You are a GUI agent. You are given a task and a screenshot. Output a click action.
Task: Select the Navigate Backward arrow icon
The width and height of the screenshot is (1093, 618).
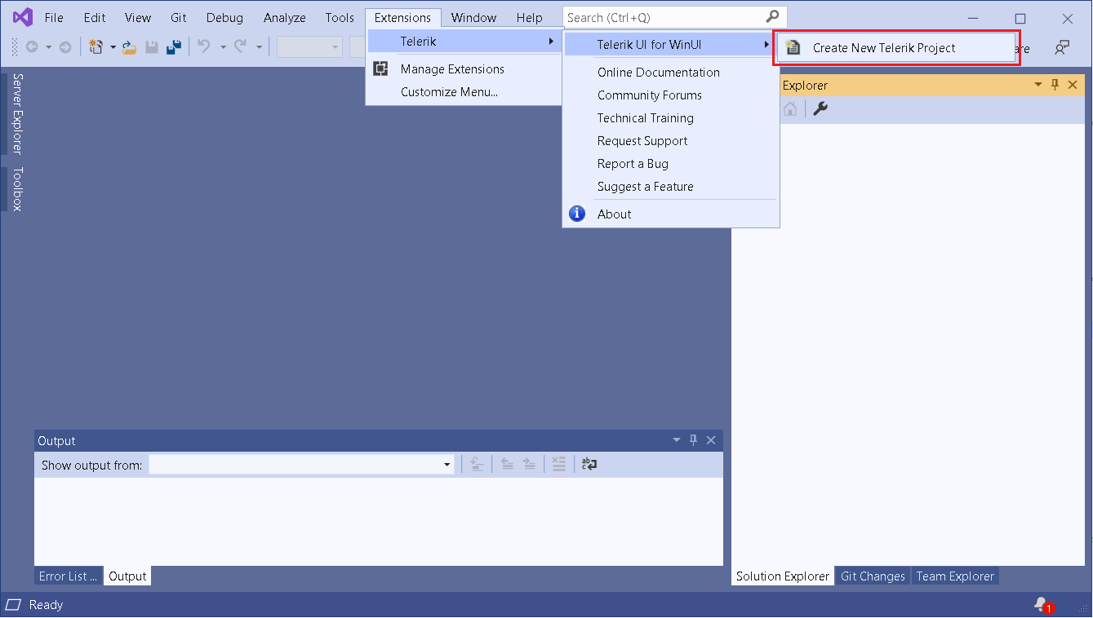pyautogui.click(x=31, y=46)
